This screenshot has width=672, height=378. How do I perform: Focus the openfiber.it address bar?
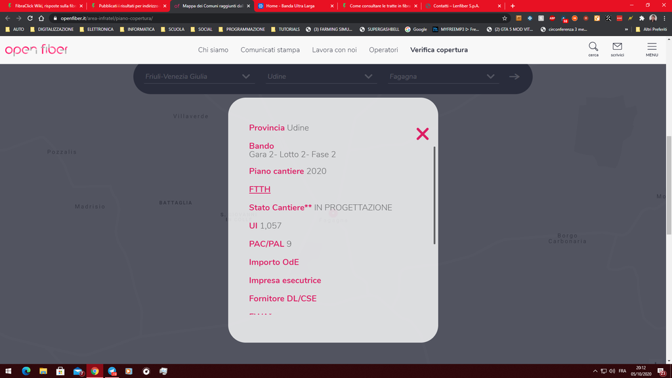click(x=278, y=18)
